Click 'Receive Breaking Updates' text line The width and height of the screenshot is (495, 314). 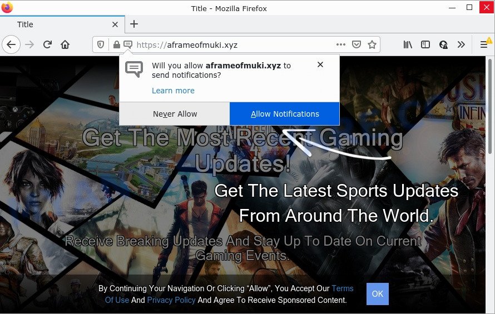(242, 241)
